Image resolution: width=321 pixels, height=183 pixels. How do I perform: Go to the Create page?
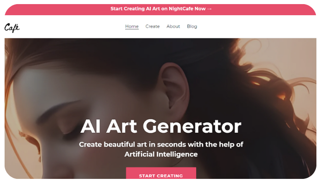153,27
